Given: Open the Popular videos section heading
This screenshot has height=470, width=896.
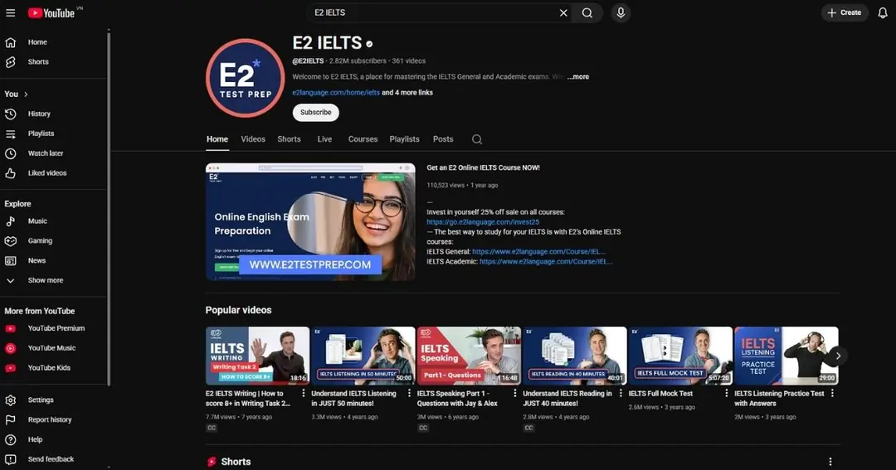Looking at the screenshot, I should pyautogui.click(x=238, y=310).
